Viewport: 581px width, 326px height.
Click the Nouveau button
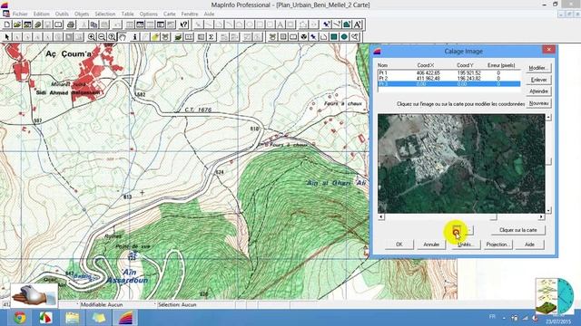tap(538, 103)
